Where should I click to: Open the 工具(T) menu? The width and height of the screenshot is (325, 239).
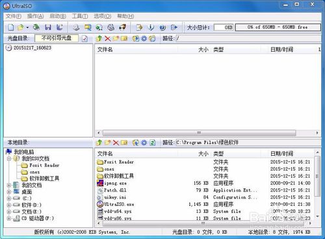(x=80, y=16)
